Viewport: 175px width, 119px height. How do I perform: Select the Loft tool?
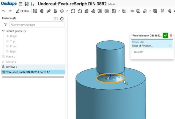click(55, 11)
